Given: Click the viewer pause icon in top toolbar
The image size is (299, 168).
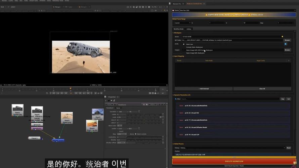Looking at the screenshot, I should pyautogui.click(x=149, y=7).
